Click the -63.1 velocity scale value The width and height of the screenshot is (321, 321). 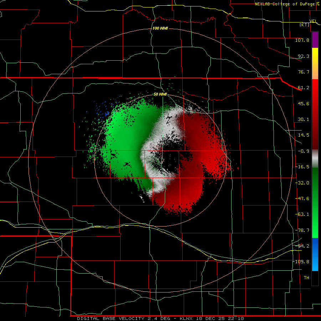[x=302, y=214]
